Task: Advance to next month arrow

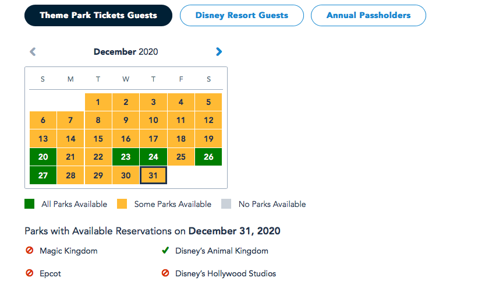Action: 219,52
